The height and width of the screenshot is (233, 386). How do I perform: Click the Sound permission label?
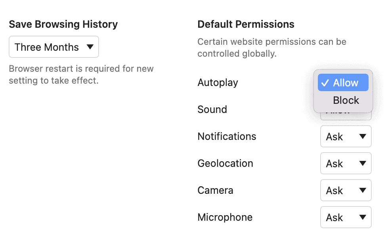pos(212,109)
